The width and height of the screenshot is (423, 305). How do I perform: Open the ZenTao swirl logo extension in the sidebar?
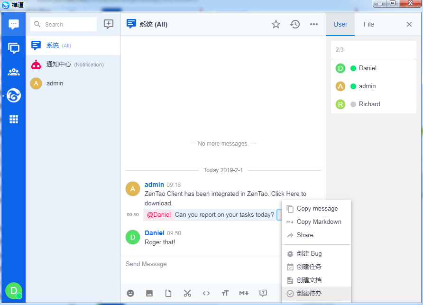(14, 96)
